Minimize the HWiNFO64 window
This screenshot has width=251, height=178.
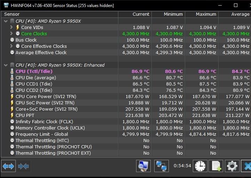(220, 5)
